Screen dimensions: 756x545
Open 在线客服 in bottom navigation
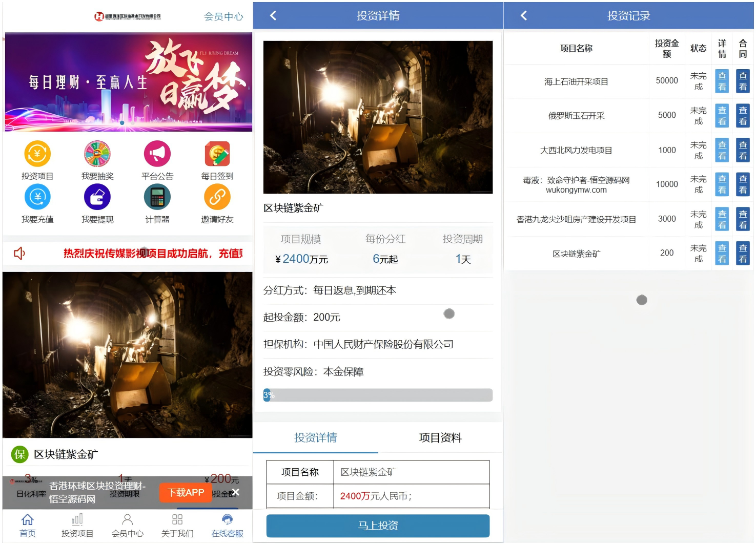tap(227, 526)
